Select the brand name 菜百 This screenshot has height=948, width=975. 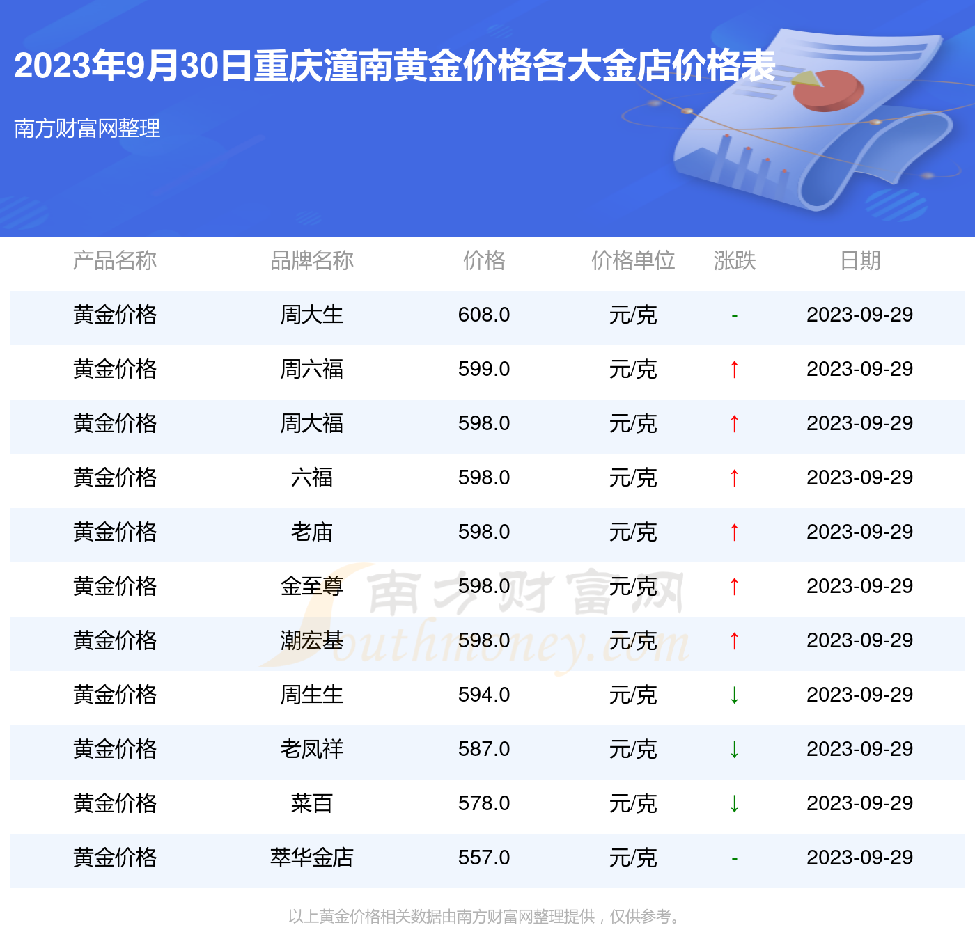pos(312,803)
